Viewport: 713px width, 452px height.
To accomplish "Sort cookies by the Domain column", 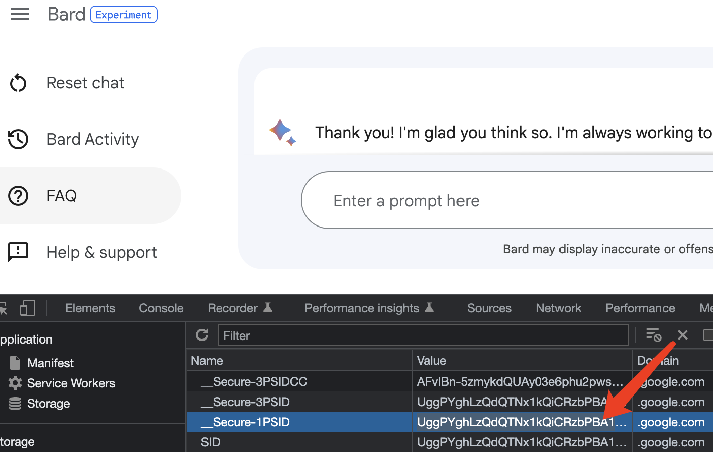I will tap(673, 361).
